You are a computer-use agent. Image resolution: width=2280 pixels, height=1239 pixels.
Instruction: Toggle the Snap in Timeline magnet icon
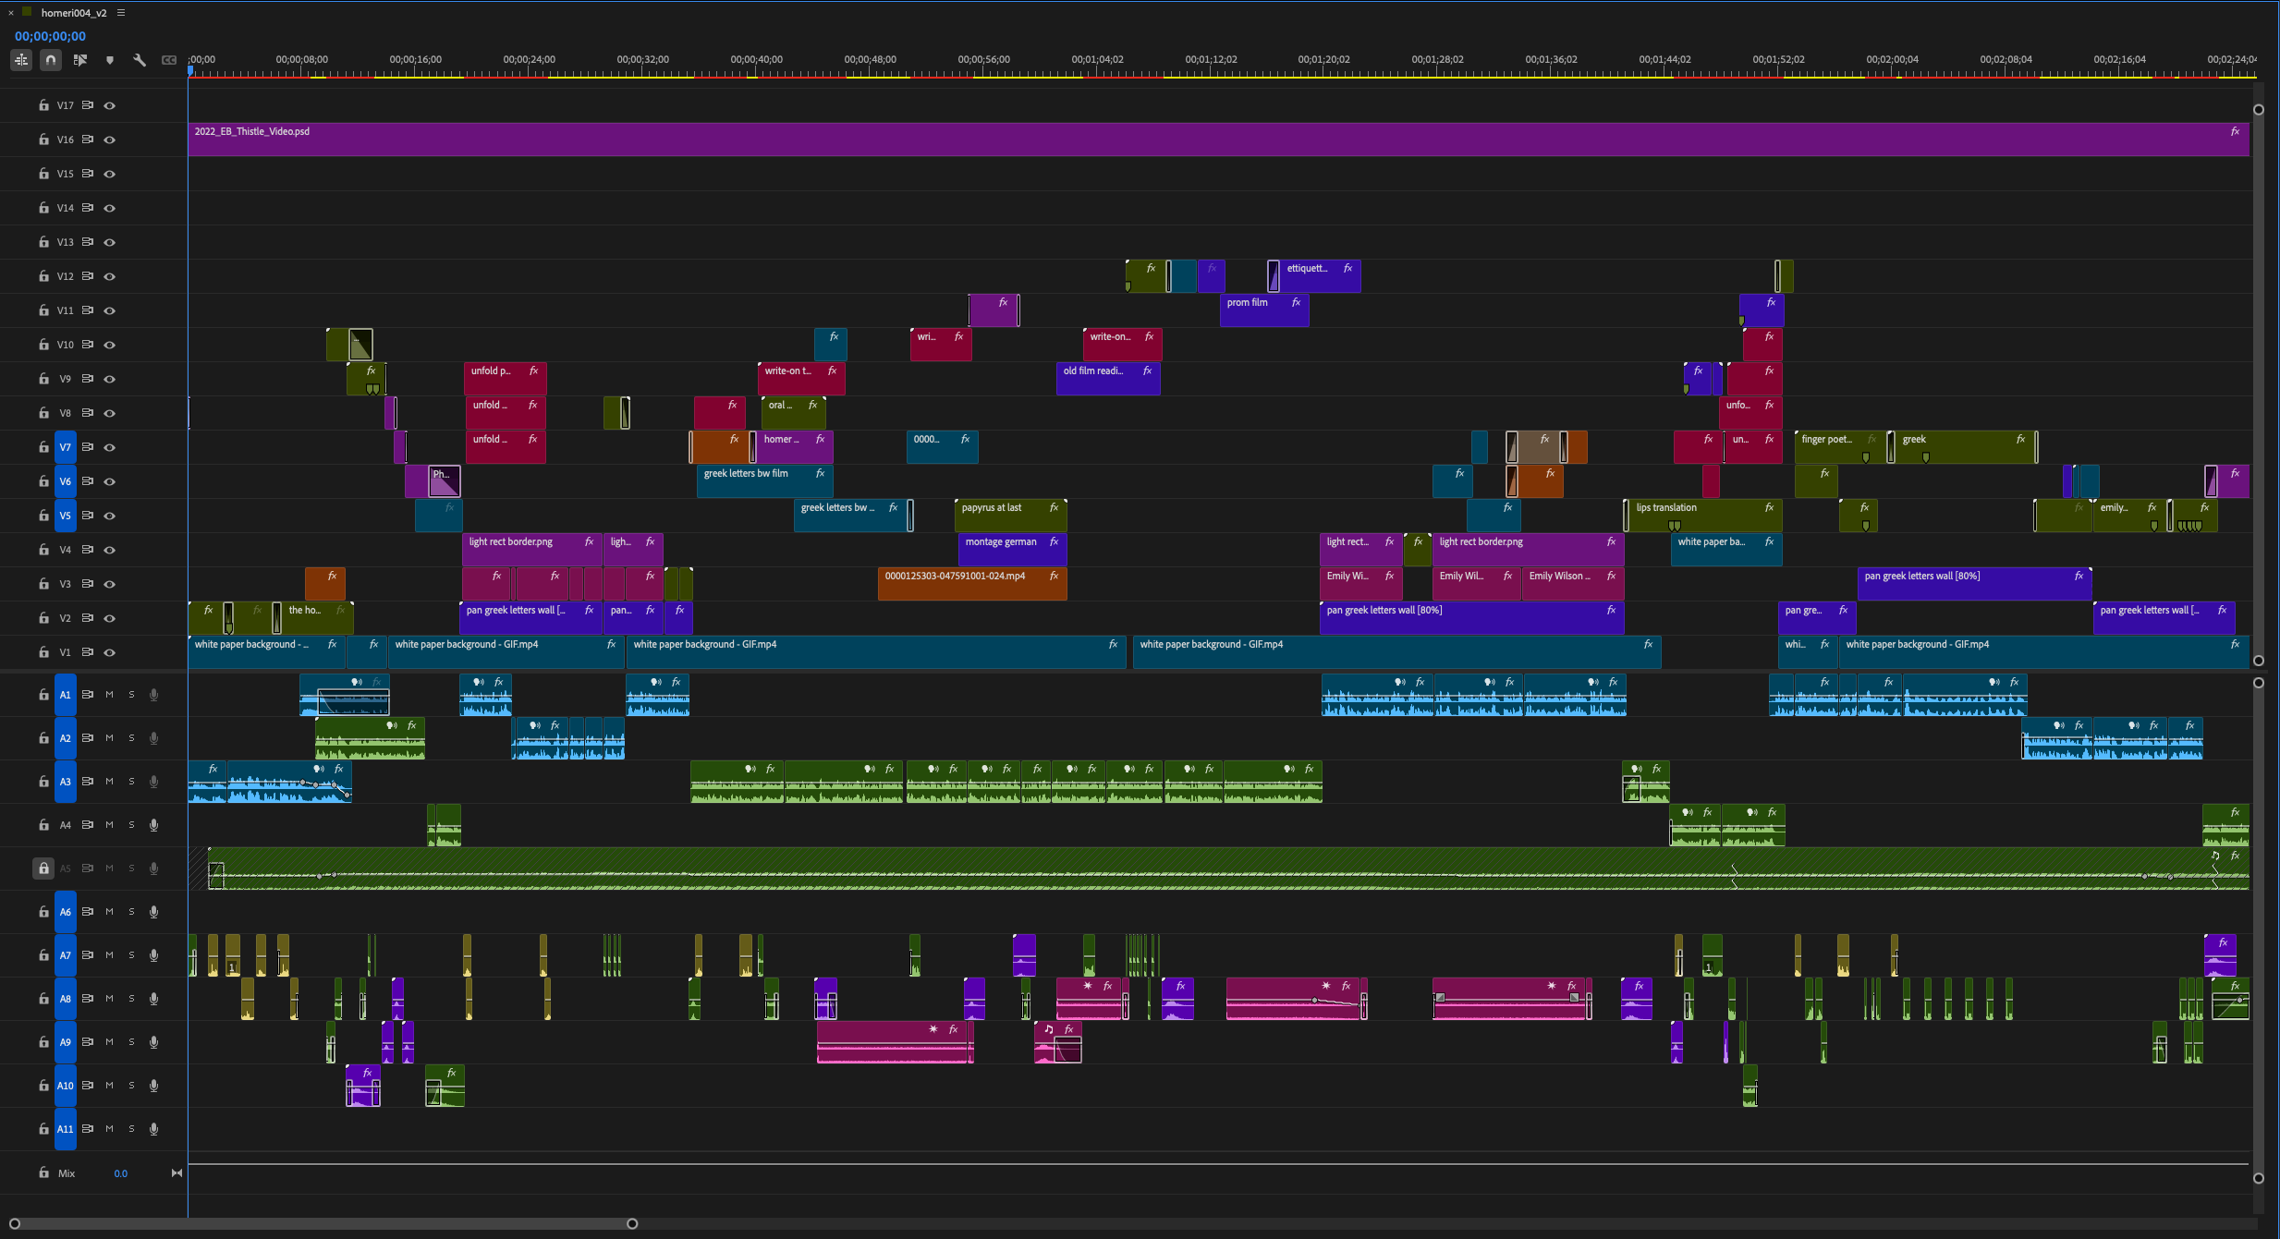point(51,60)
